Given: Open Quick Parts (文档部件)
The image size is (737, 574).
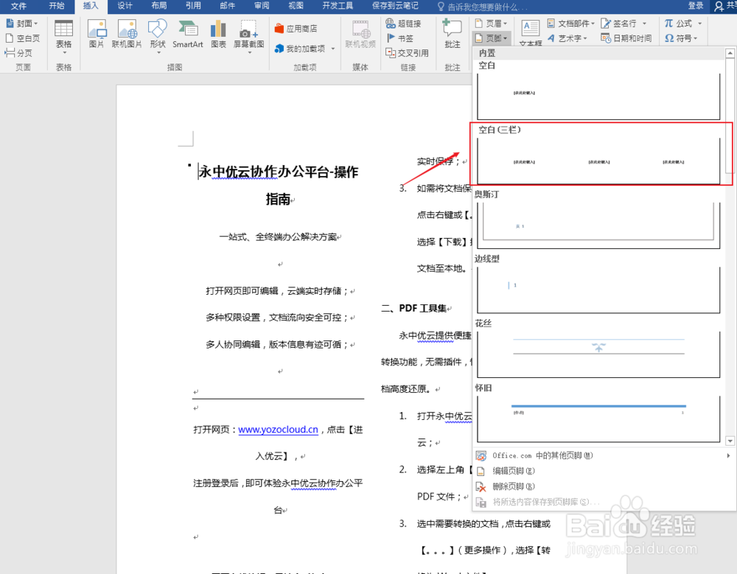Looking at the screenshot, I should [571, 23].
